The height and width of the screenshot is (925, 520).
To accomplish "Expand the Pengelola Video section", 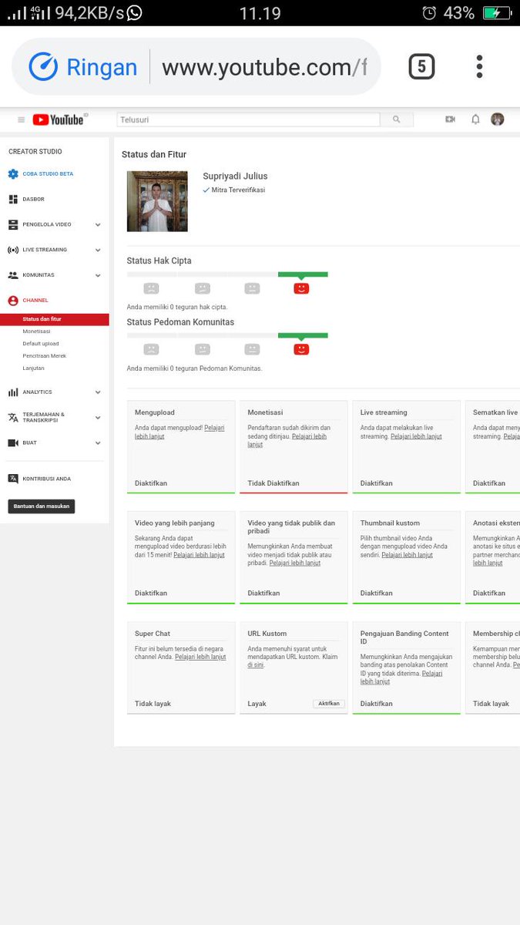I will 98,224.
